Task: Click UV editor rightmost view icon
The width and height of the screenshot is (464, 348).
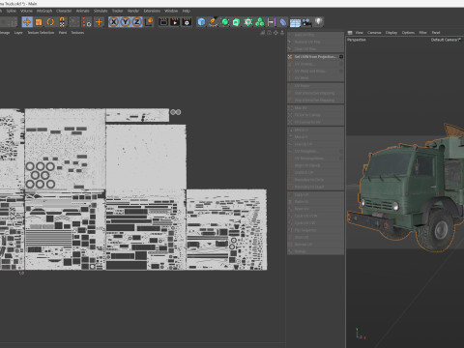Action: tap(282, 33)
